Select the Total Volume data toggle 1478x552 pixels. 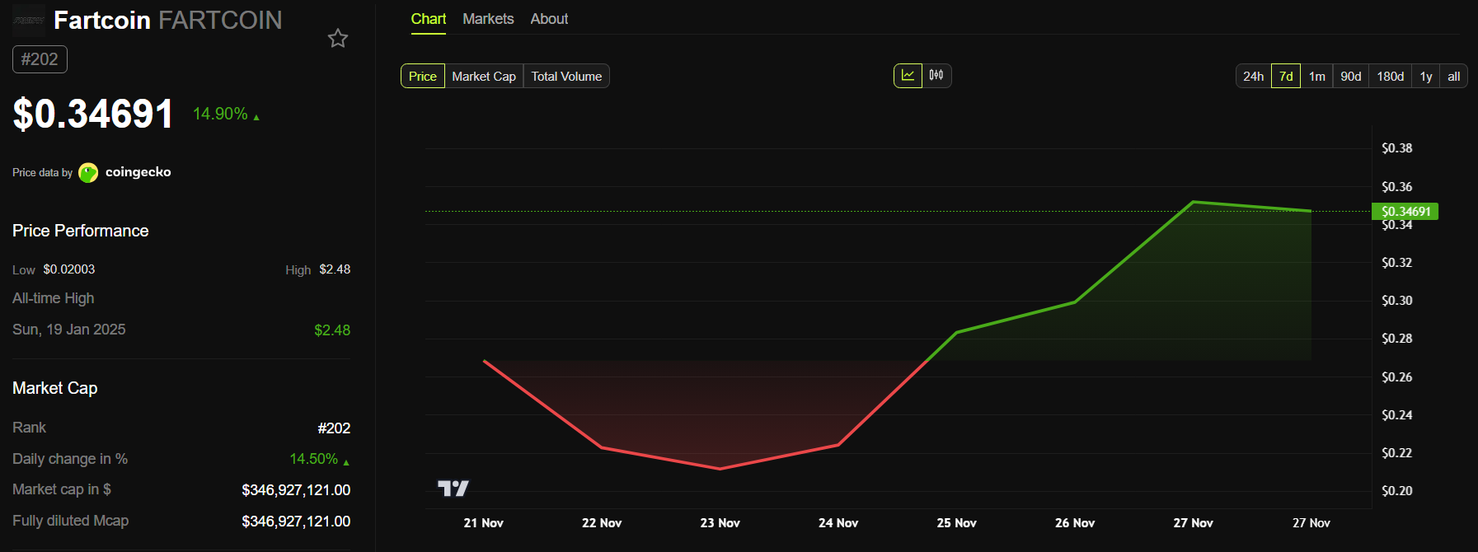click(566, 77)
